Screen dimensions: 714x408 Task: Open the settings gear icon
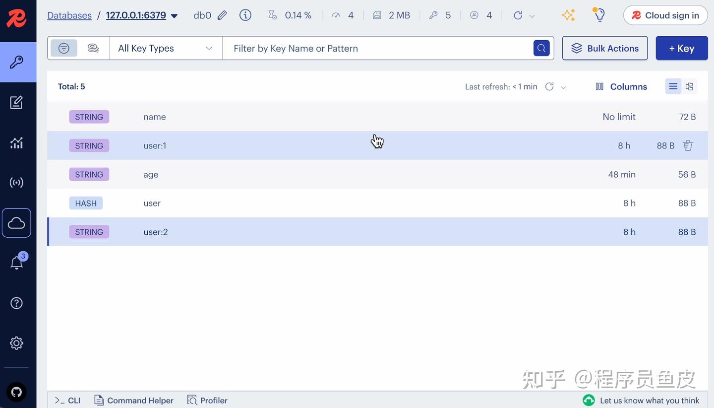point(16,343)
